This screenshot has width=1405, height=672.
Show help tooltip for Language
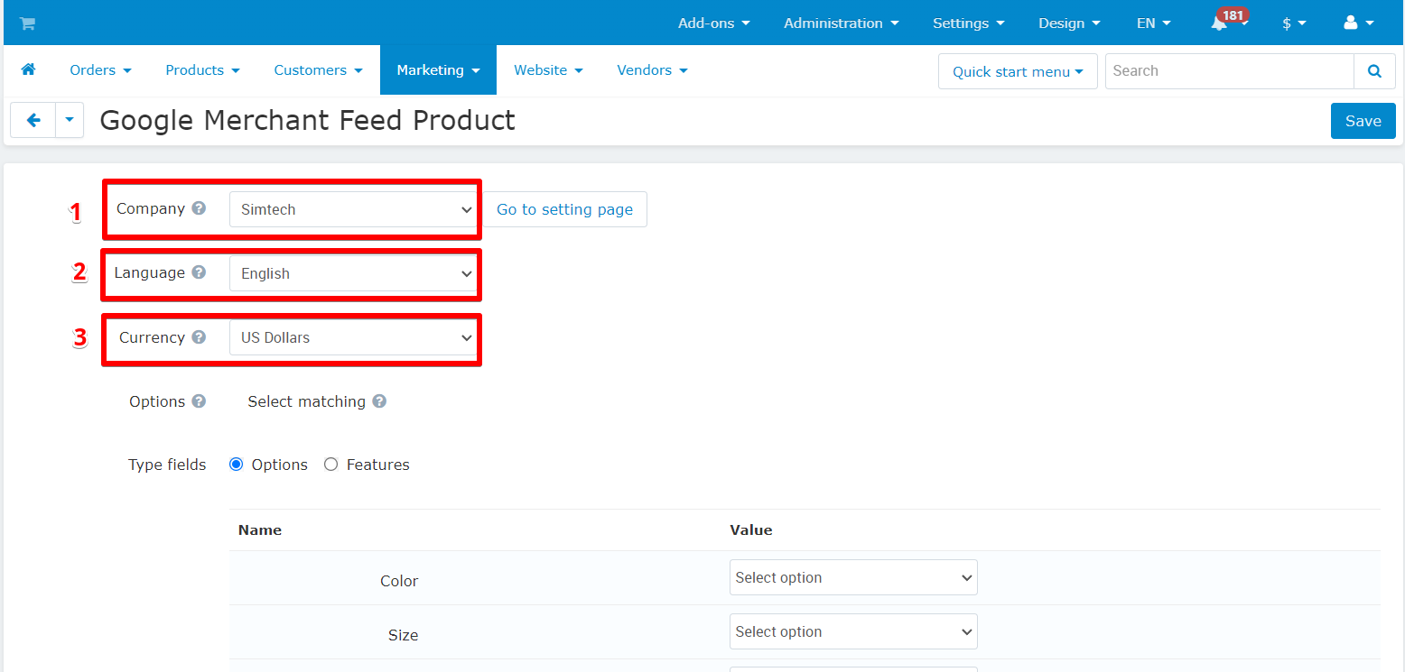click(199, 272)
